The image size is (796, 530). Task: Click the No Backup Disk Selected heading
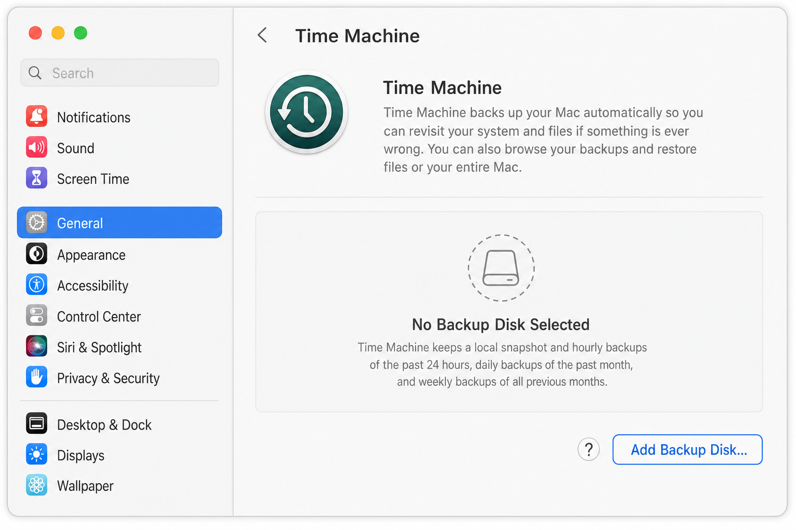point(501,325)
